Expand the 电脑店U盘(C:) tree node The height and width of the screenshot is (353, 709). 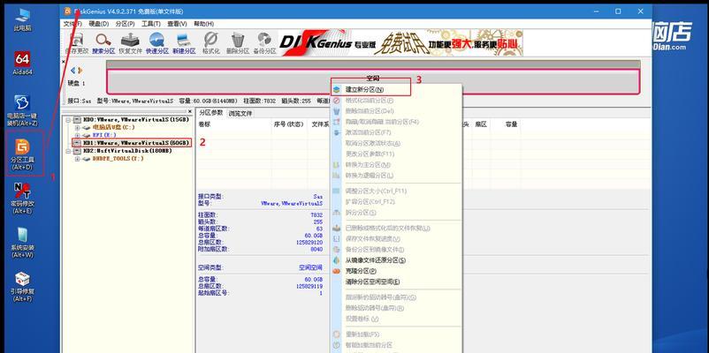(77, 127)
